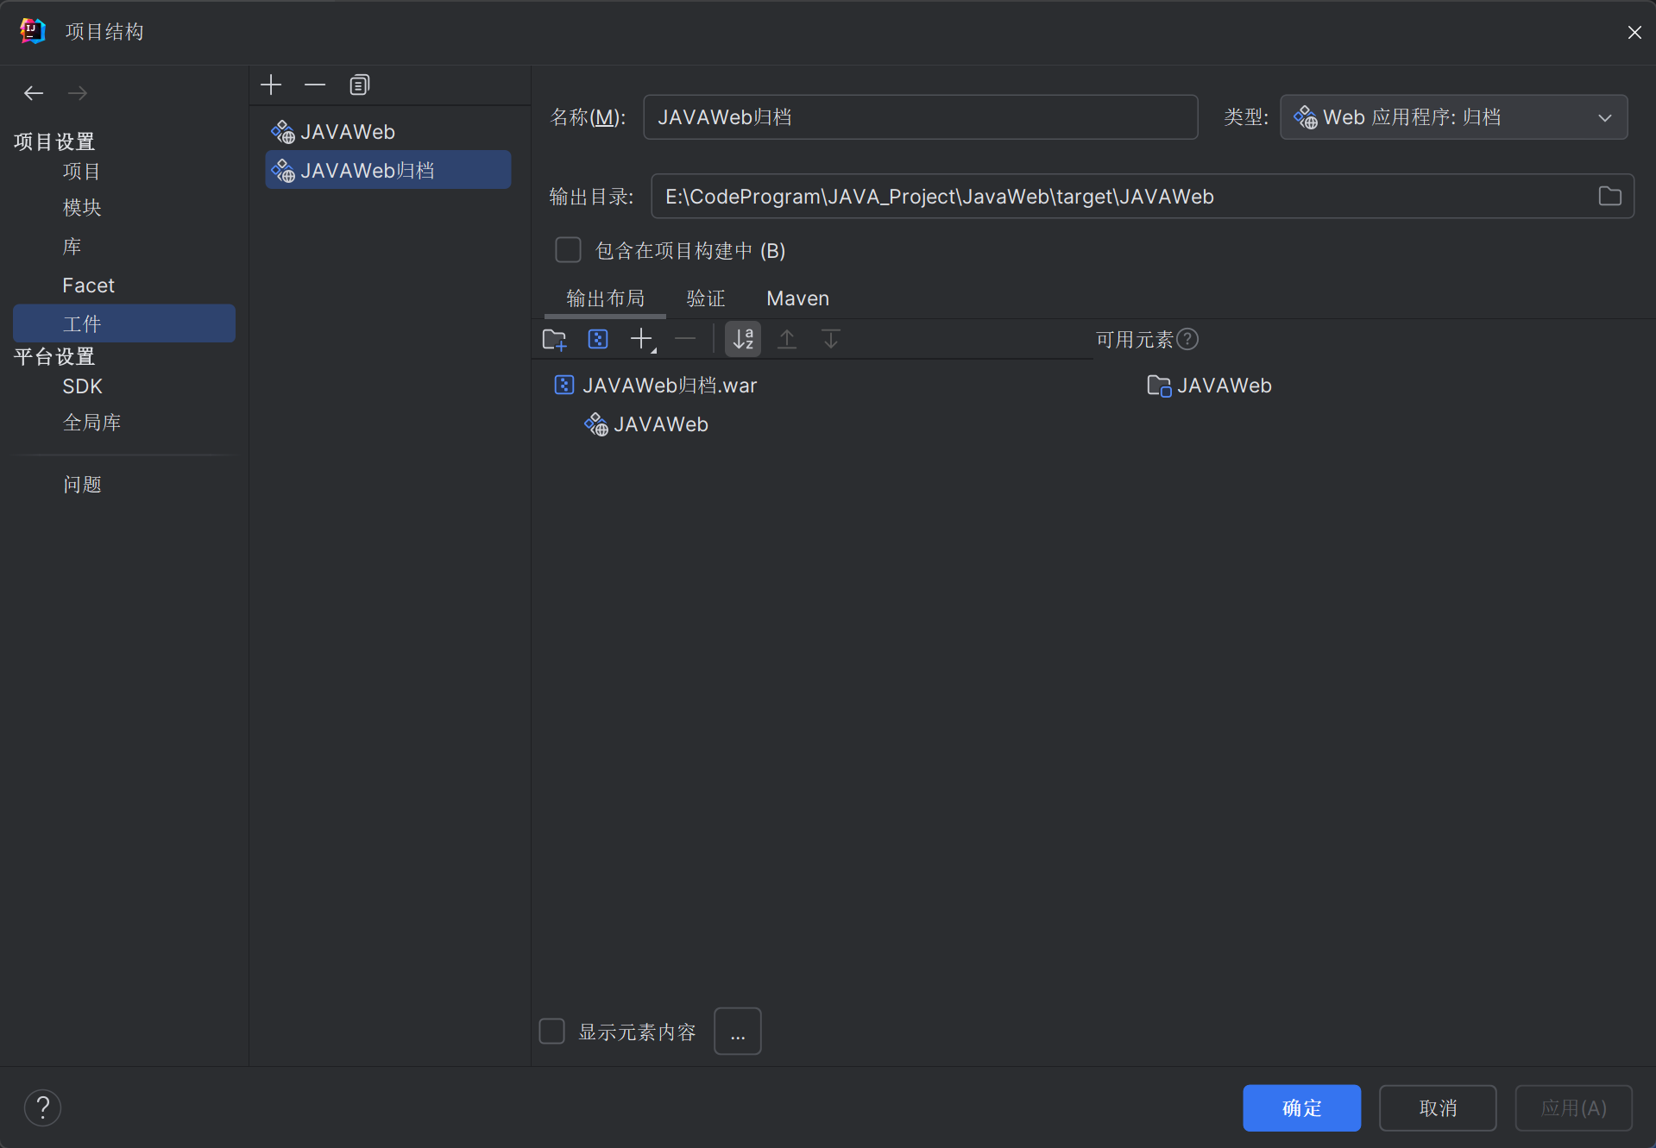Toggle sort elements alphabetically
The image size is (1656, 1148).
click(743, 340)
